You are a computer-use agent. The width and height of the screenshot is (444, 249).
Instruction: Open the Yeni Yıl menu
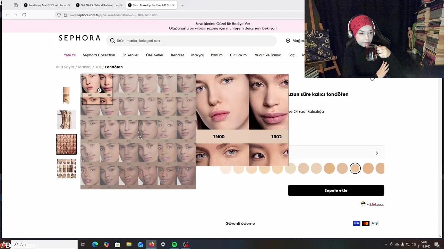pyautogui.click(x=70, y=55)
